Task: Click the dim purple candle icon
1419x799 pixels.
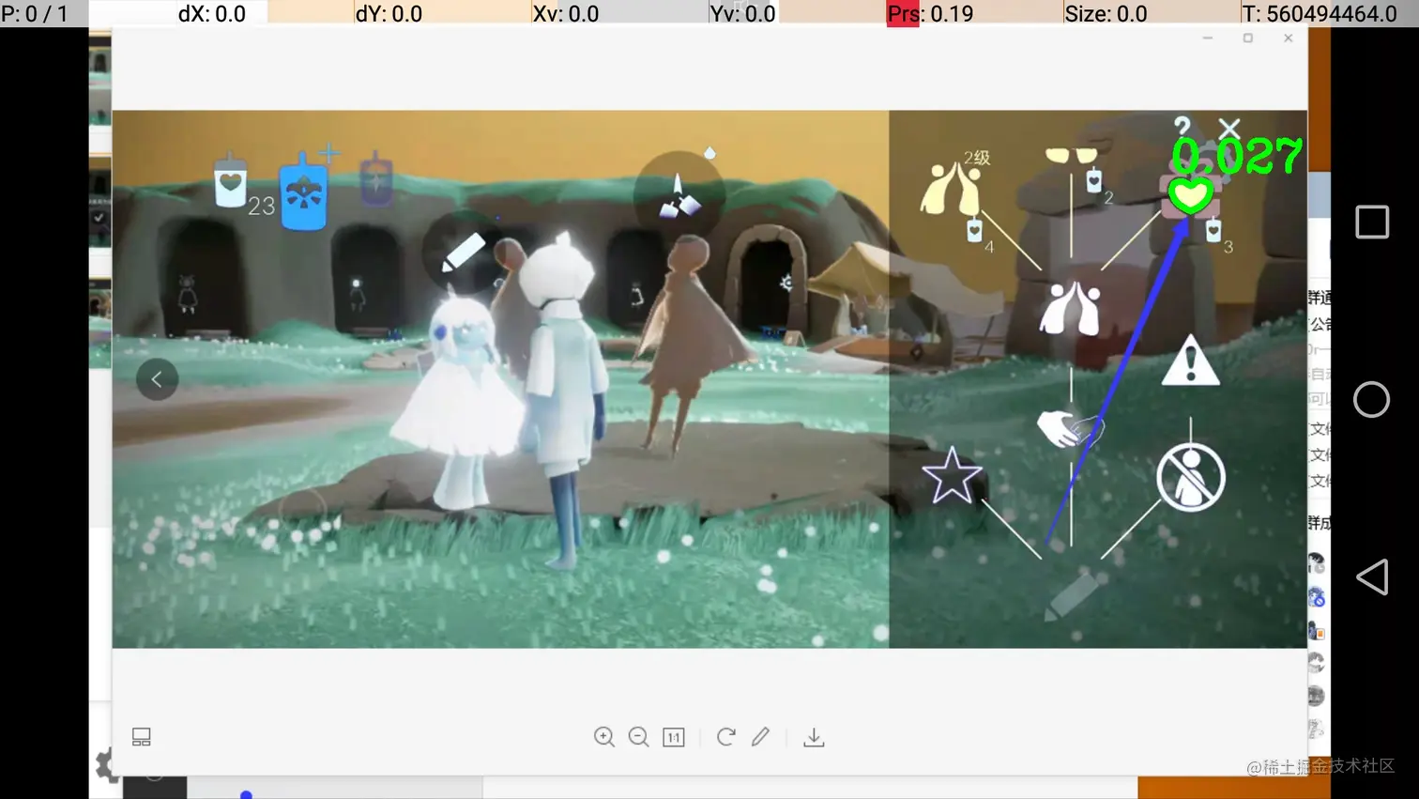Action: [376, 179]
